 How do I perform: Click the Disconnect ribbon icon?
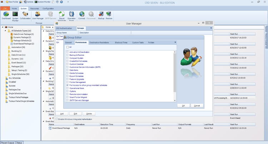click(x=91, y=16)
